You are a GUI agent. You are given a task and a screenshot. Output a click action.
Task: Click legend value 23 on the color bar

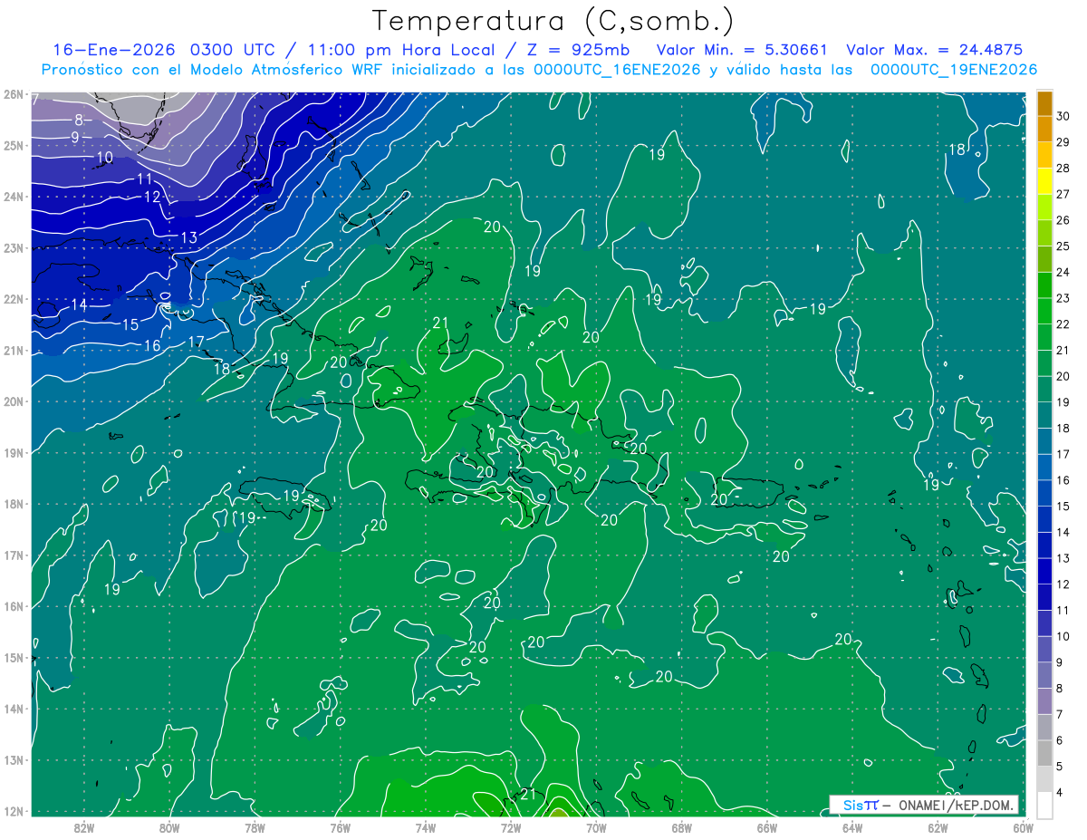point(1063,298)
